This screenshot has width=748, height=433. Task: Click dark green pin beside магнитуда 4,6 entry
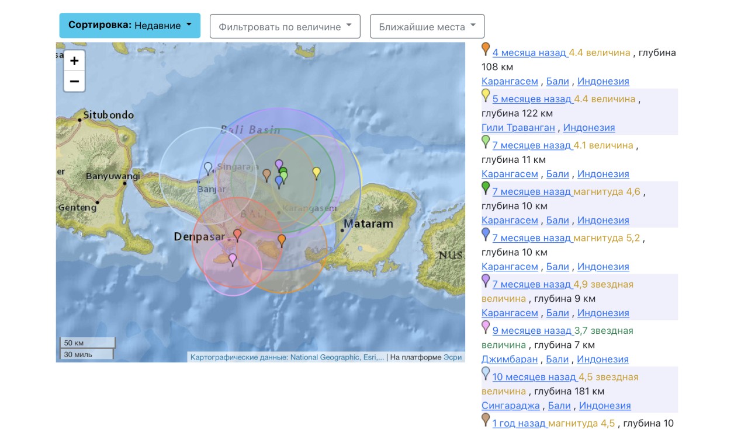(x=486, y=188)
